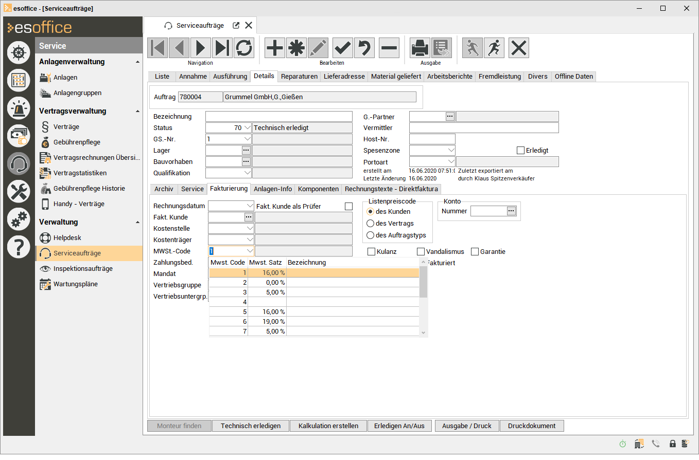699x460 pixels.
Task: Click the Ausgabe / Druck button
Action: click(467, 426)
